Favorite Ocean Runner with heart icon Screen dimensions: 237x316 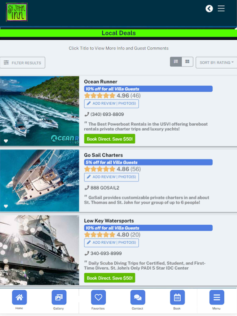pyautogui.click(x=6, y=141)
